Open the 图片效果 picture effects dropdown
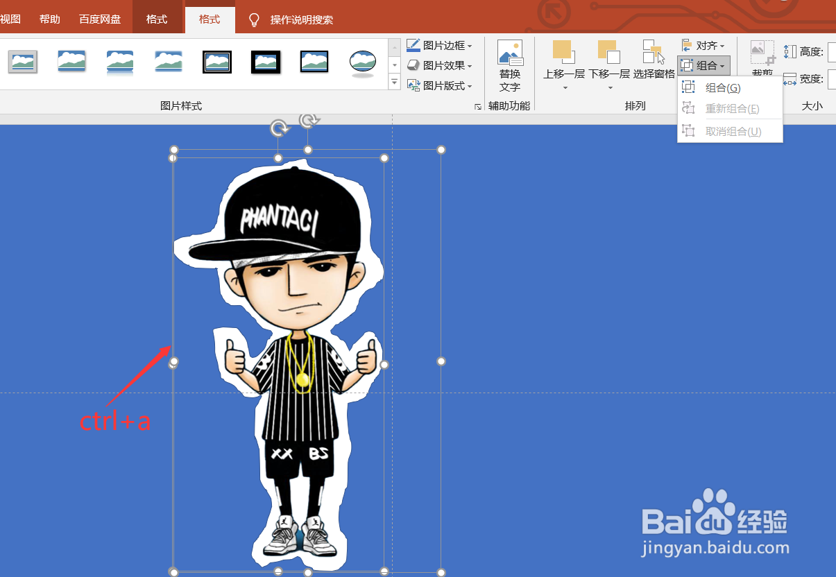 point(440,66)
